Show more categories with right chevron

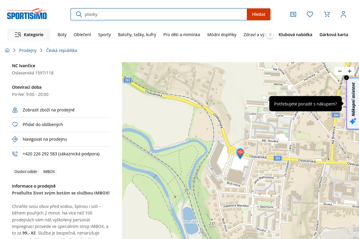tap(270, 35)
